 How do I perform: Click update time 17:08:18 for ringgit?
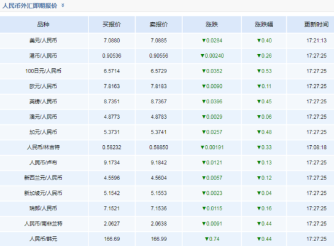tap(317, 147)
